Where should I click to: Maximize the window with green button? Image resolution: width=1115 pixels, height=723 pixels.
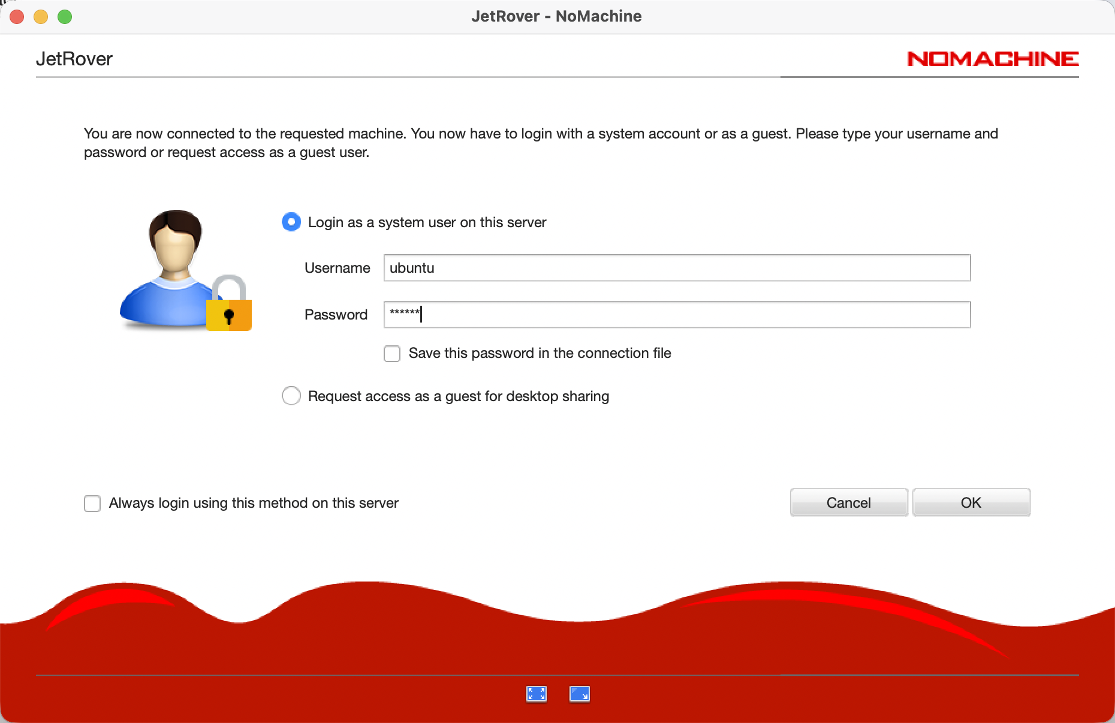pos(65,17)
